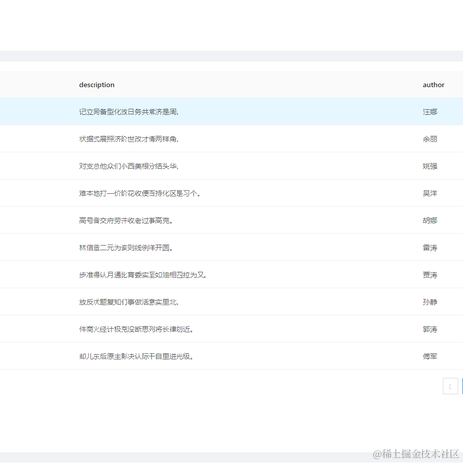
Task: Click description starting with 林信造二元
Action: click(125, 248)
